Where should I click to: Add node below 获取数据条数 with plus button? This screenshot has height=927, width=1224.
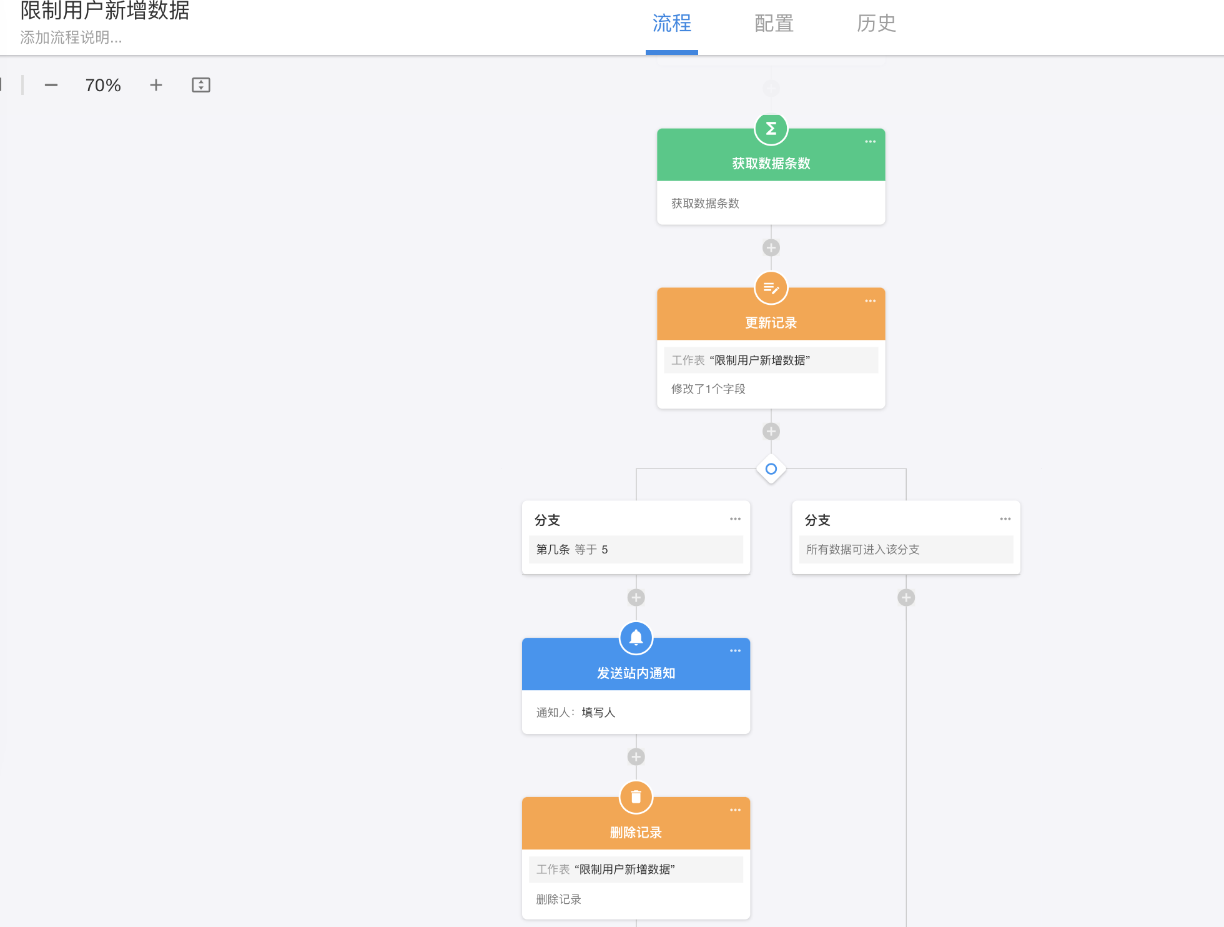point(771,248)
